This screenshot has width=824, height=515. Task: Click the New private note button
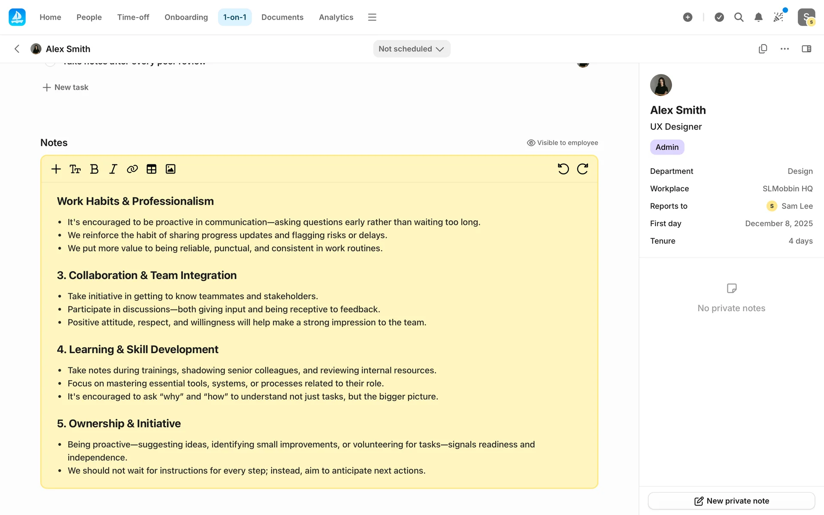pyautogui.click(x=731, y=501)
